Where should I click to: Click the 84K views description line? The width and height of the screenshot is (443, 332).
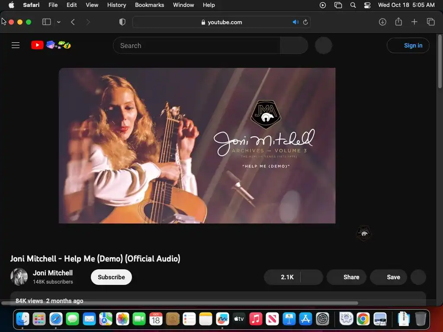coord(49,301)
